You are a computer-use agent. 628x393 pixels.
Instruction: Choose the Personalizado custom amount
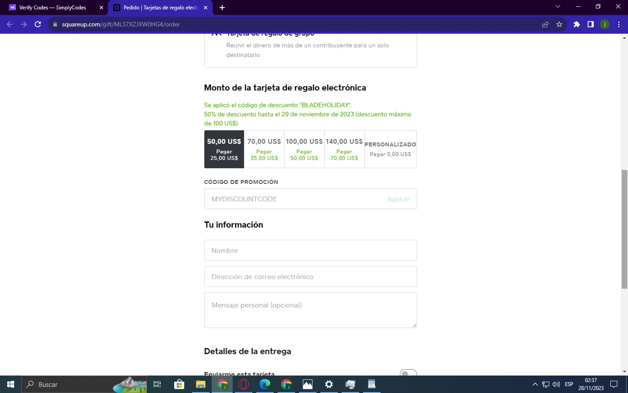[390, 149]
